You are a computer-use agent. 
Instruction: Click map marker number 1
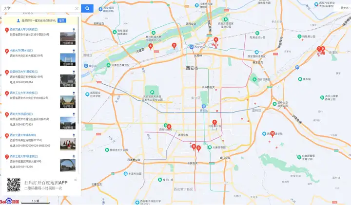(214, 122)
